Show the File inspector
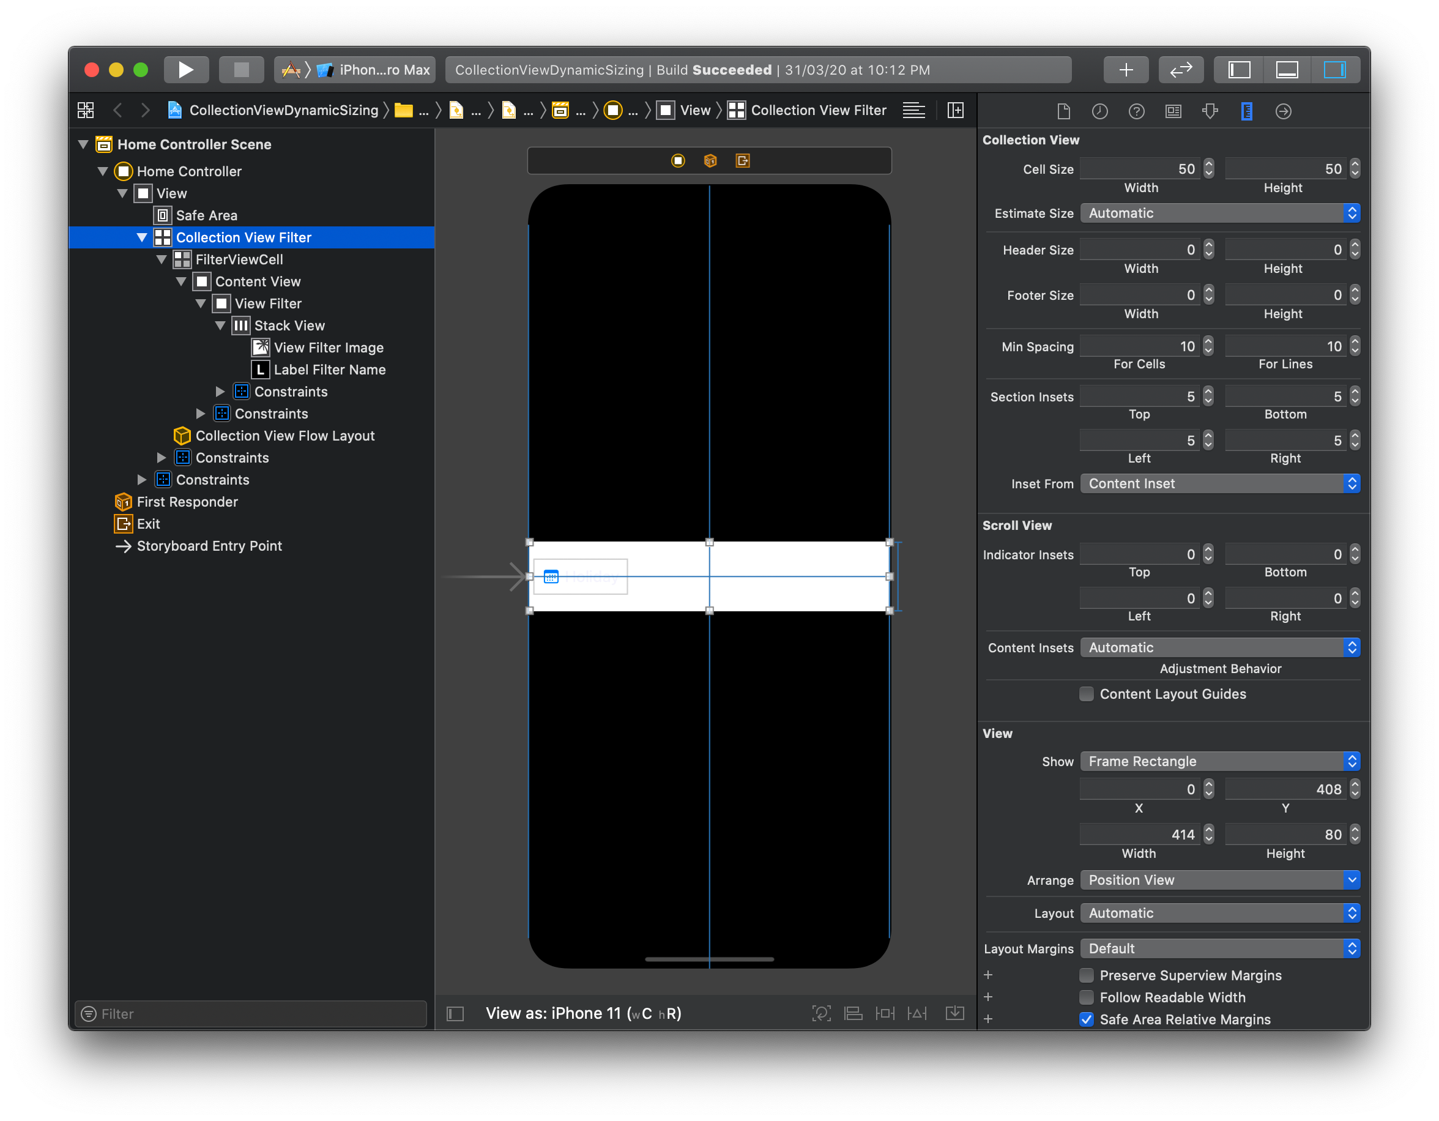Image resolution: width=1439 pixels, height=1121 pixels. (1063, 111)
